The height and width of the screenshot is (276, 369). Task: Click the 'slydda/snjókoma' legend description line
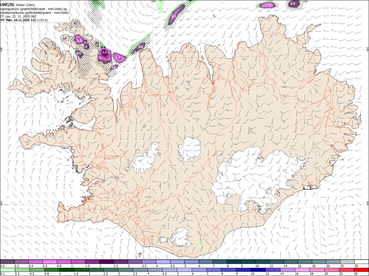(x=34, y=13)
